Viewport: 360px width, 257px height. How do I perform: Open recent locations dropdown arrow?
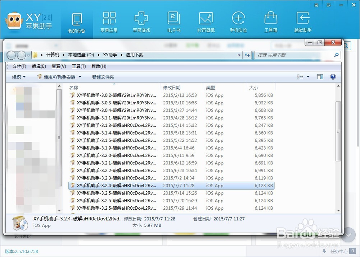click(x=28, y=55)
